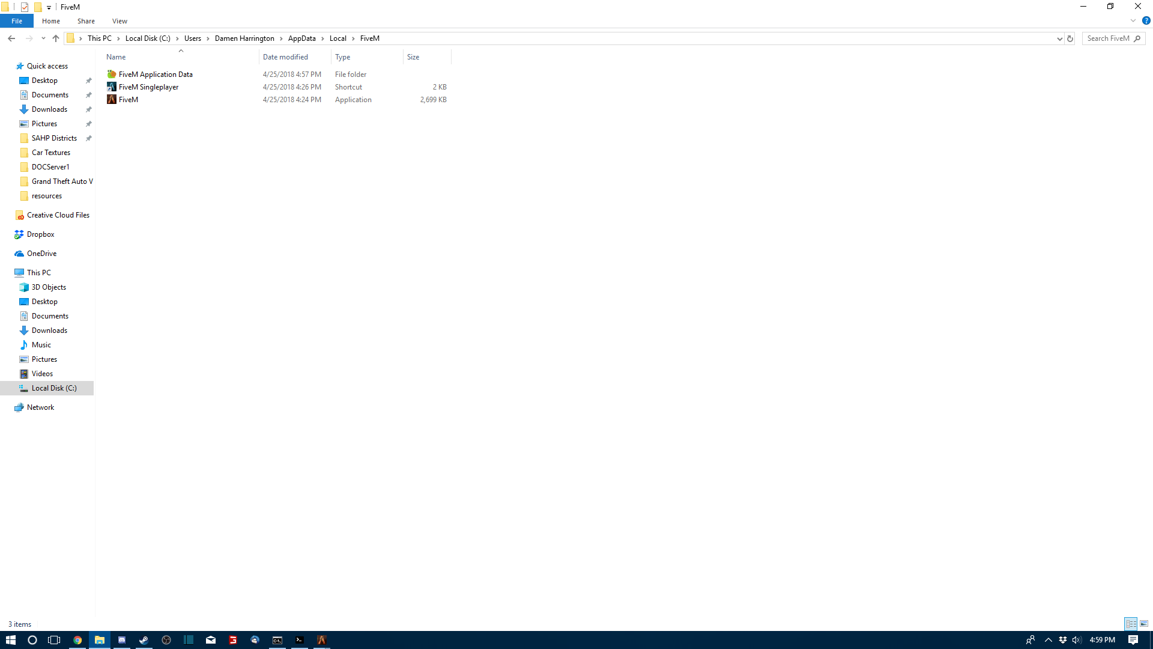Open the Action Center notifications

[1133, 640]
